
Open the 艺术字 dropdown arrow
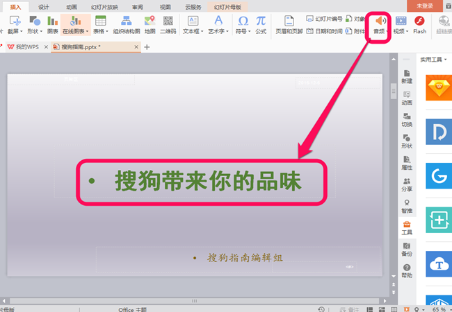coord(227,31)
